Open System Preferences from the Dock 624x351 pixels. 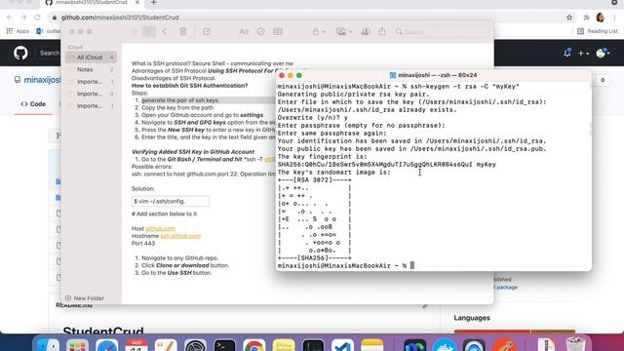pos(195,345)
